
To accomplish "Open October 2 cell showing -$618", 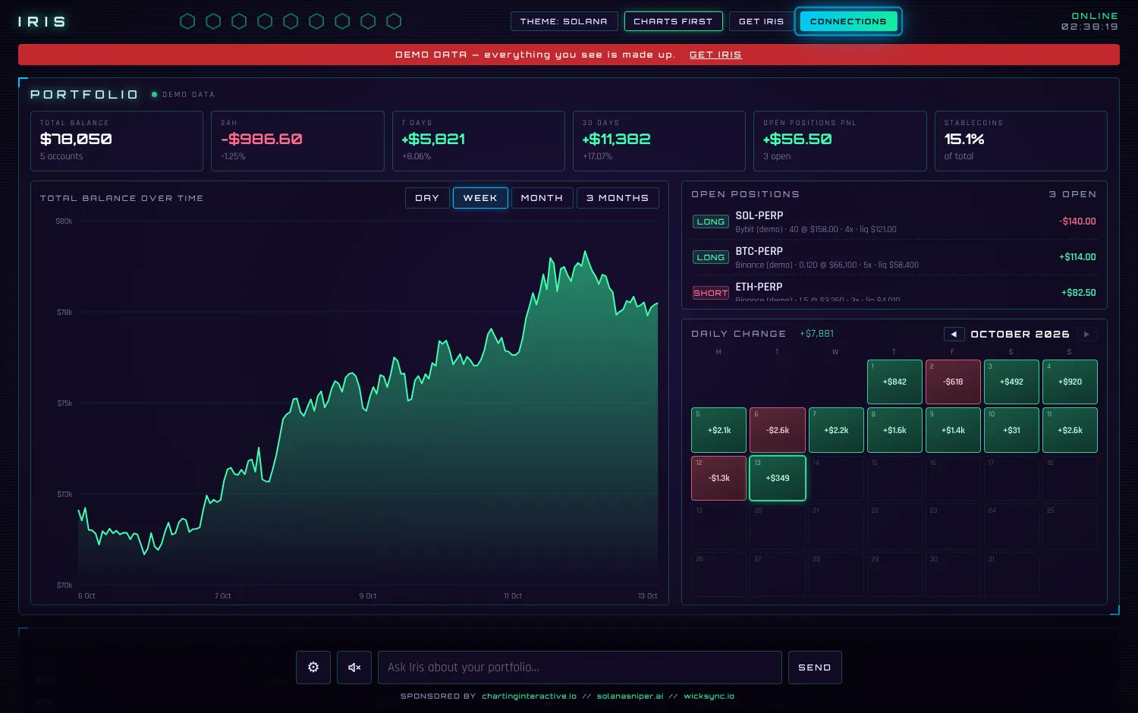I will tap(953, 382).
